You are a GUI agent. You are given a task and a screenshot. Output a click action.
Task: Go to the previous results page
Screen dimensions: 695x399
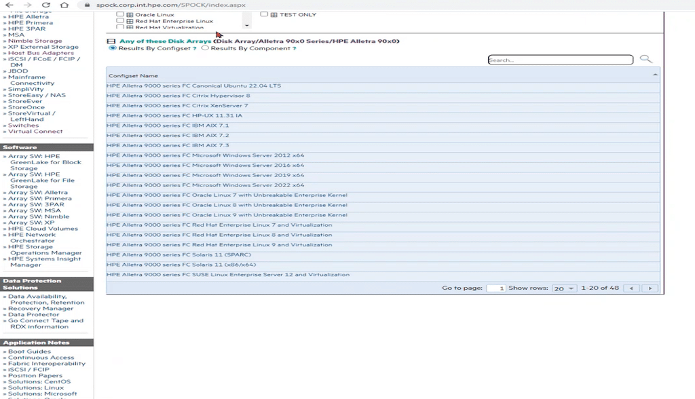631,288
